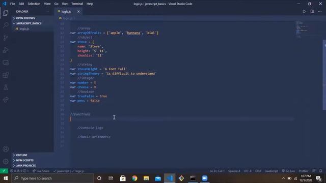Open the Terminal menu
Image resolution: width=326 pixels, height=183 pixels.
point(77,4)
